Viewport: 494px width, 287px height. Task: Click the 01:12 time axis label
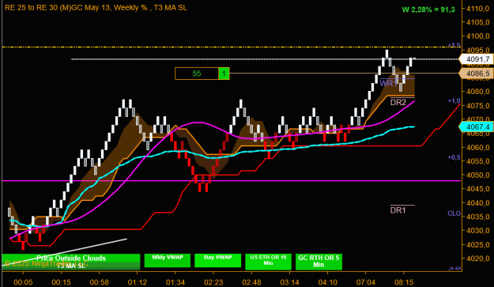(x=138, y=282)
